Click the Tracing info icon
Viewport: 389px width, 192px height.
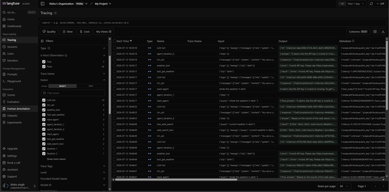[55, 13]
